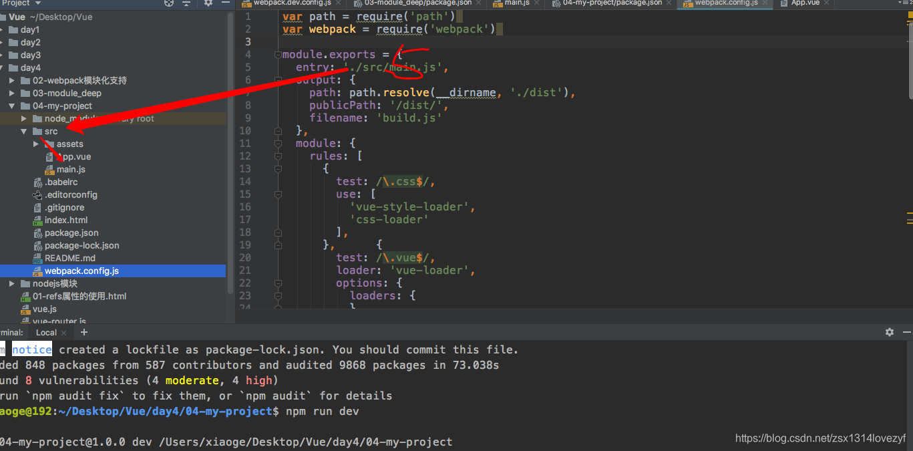The height and width of the screenshot is (451, 913).
Task: Hide the Project panel with minus icon
Action: [224, 3]
